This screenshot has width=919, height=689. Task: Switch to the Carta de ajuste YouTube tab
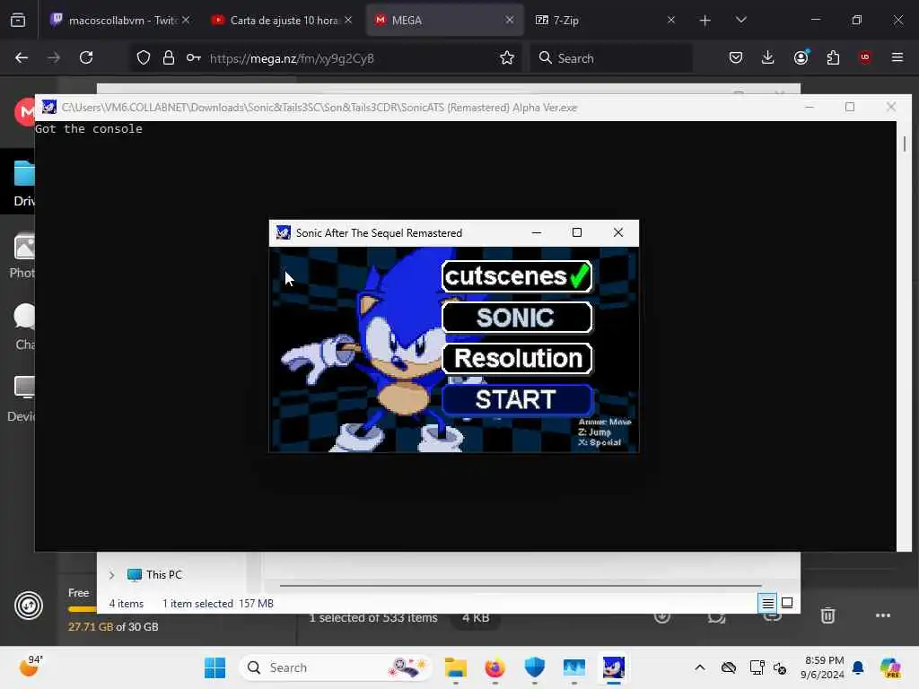pos(281,20)
